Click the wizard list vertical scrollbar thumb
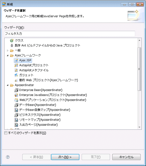Image resolution: width=146 pixels, height=166 pixels. [x=139, y=69]
